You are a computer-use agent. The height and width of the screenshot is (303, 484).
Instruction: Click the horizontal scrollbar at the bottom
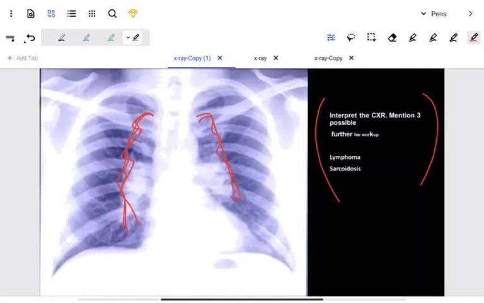tap(242, 299)
